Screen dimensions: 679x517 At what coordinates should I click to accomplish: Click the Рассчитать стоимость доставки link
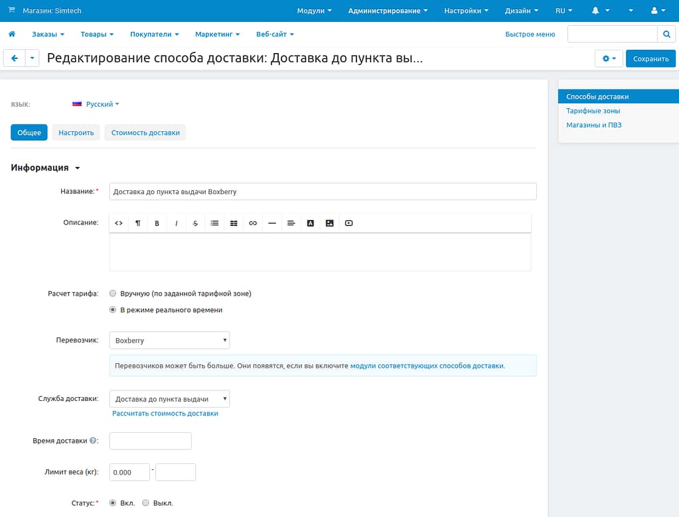pyautogui.click(x=165, y=414)
